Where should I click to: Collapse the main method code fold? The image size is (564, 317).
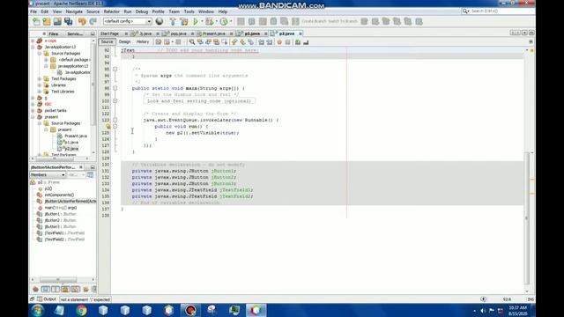tap(115, 88)
